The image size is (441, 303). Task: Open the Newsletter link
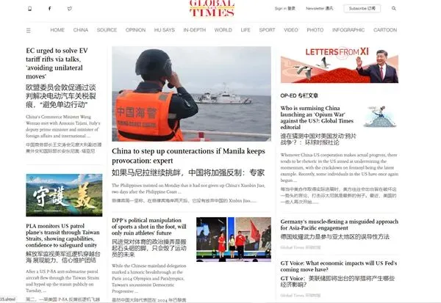[x=320, y=8]
